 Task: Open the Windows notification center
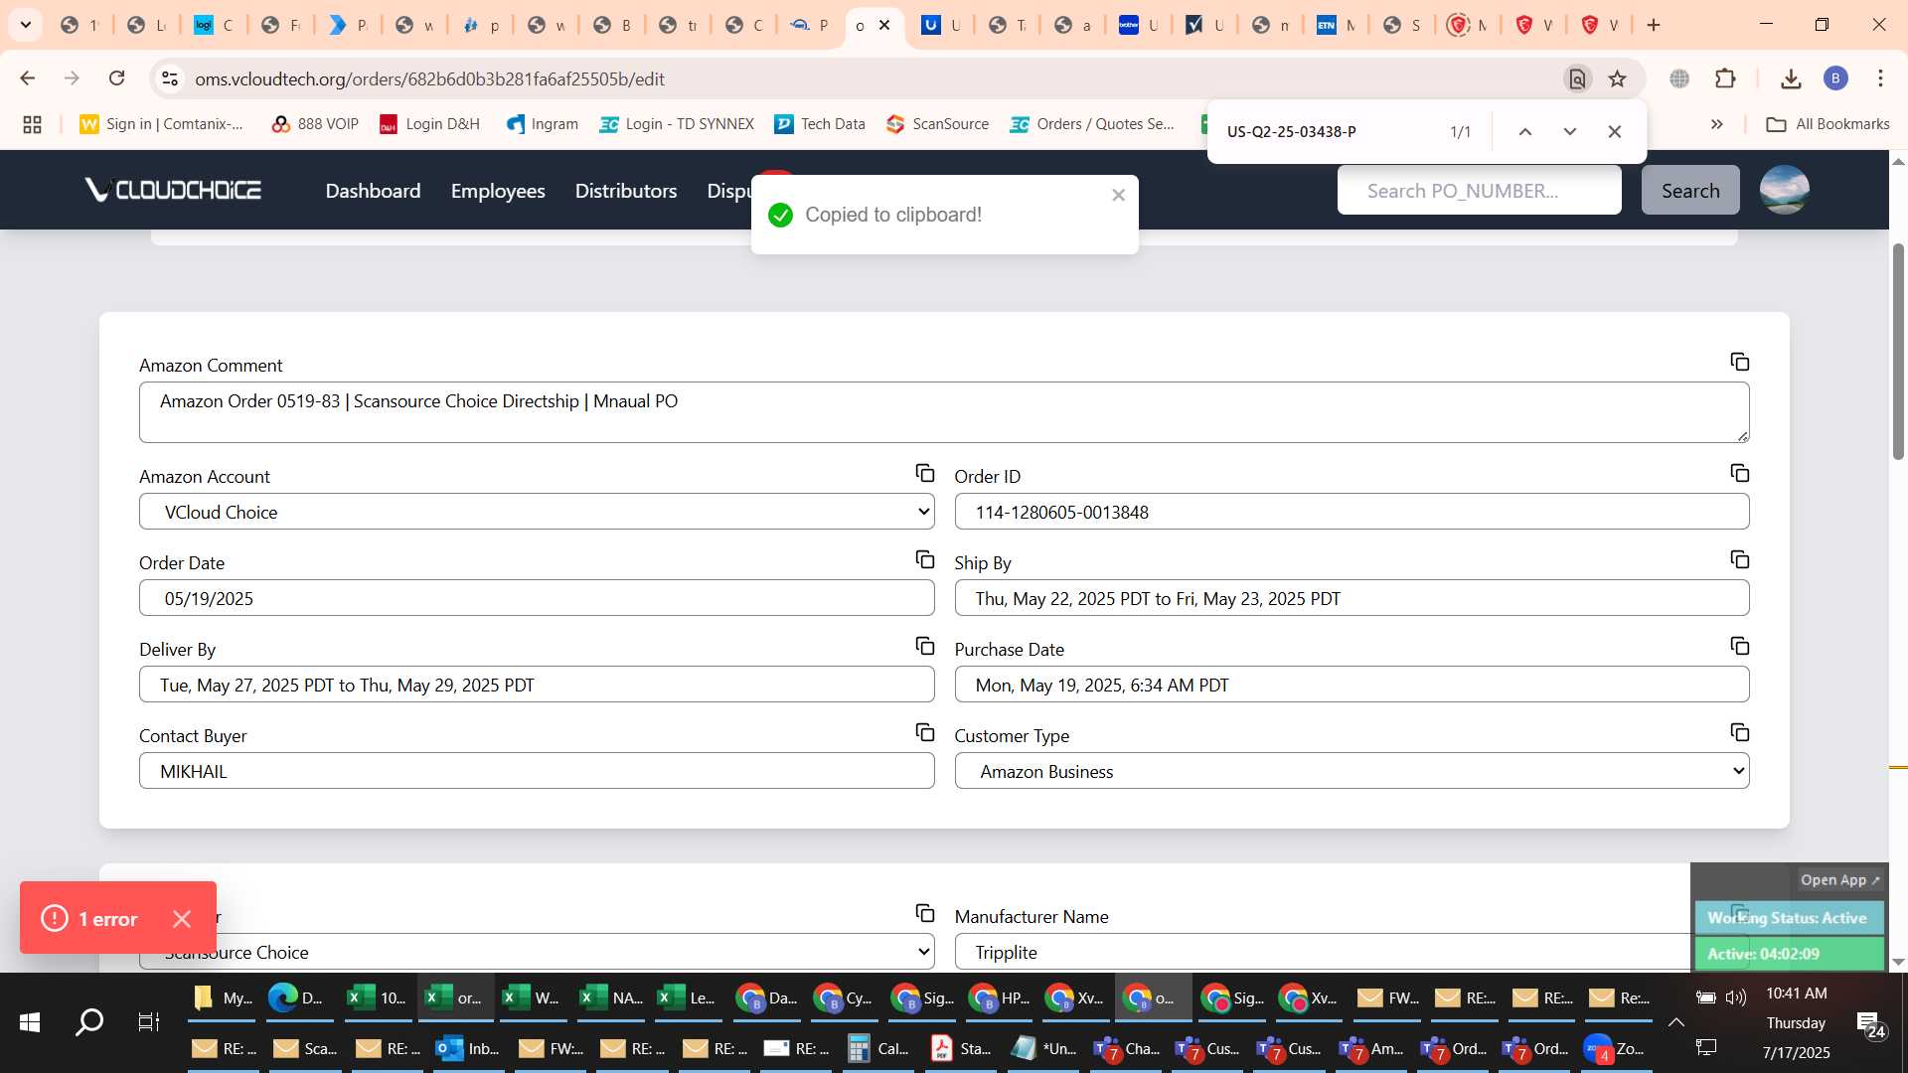pos(1870,1023)
